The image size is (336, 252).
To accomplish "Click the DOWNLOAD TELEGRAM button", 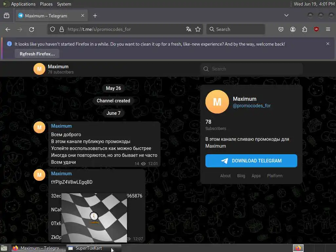I will pyautogui.click(x=251, y=161).
